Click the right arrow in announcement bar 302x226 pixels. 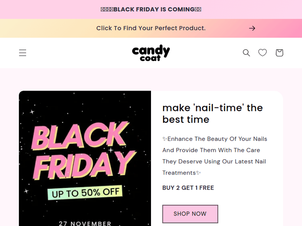(x=252, y=28)
